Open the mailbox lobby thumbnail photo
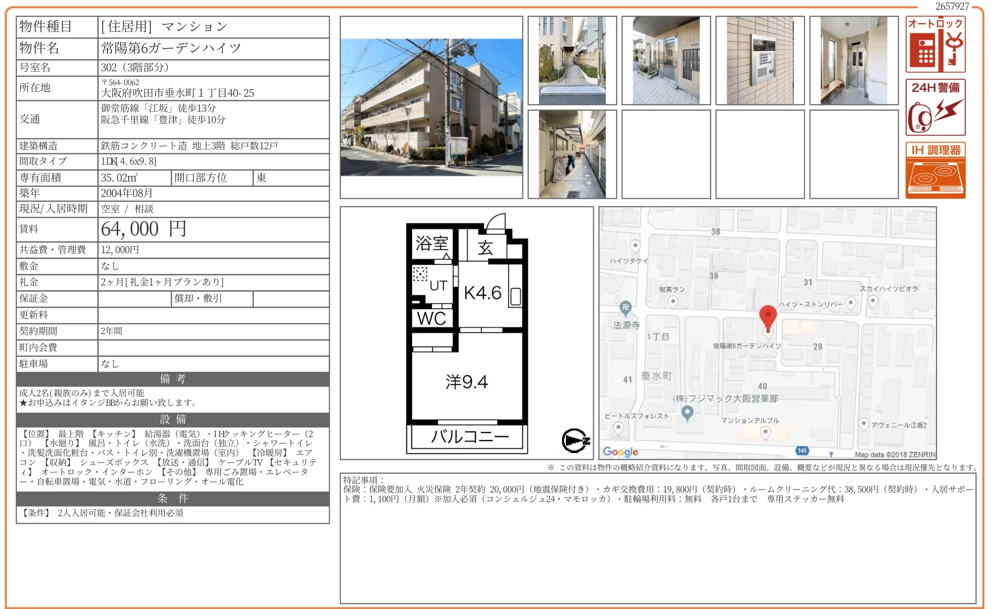Screen dimensions: 991x609 pyautogui.click(x=666, y=60)
